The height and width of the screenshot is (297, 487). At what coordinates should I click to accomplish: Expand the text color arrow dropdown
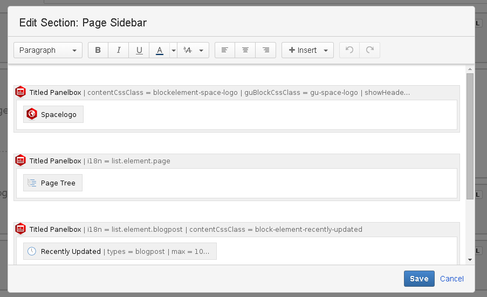tap(173, 50)
